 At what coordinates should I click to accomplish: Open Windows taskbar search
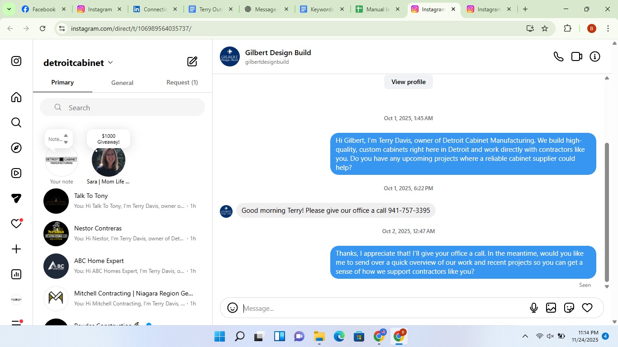pos(239,336)
